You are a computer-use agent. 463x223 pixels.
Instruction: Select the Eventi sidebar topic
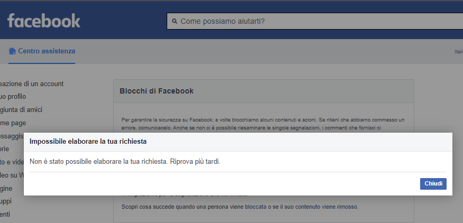point(5,215)
